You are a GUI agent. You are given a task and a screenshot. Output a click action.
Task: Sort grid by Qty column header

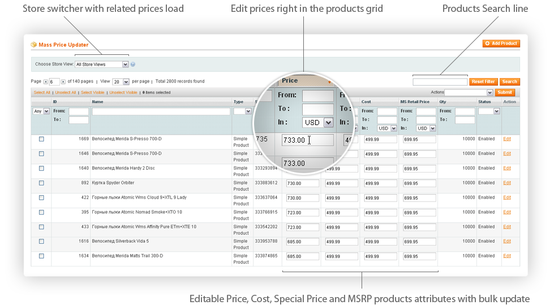click(x=442, y=102)
